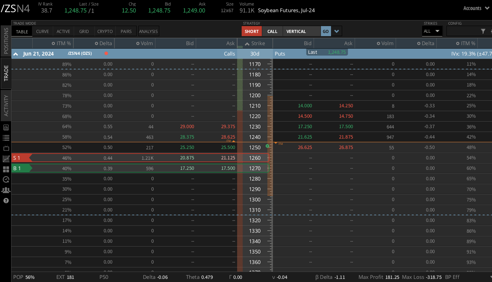Collapse the Jun 21, 2024 expiration
The height and width of the screenshot is (282, 492).
[x=16, y=54]
